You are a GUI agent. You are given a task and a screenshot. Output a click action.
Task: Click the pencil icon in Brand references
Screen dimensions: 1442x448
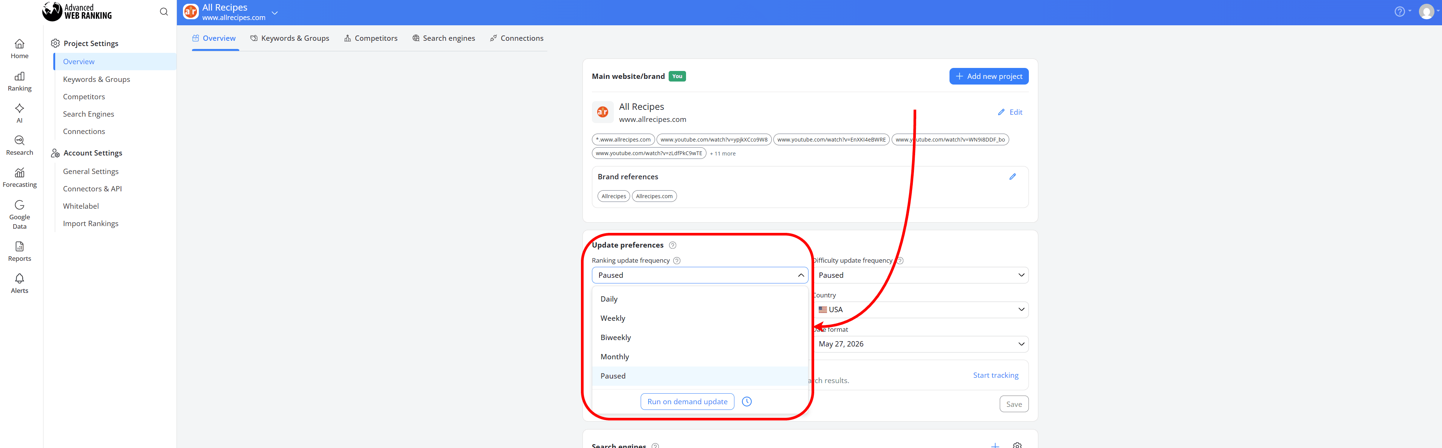[x=1012, y=177]
